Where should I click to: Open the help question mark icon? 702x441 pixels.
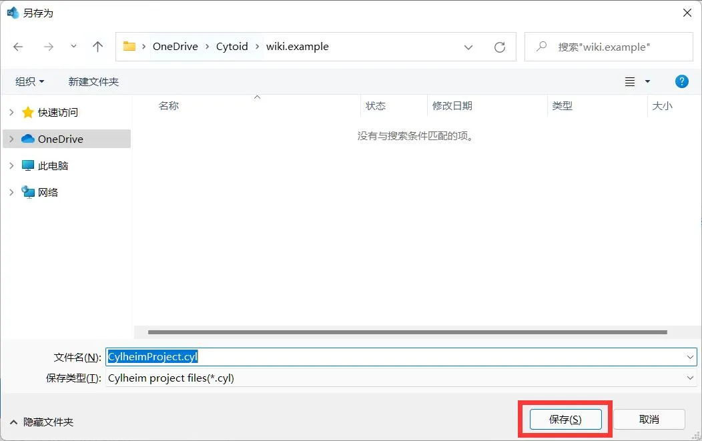[681, 81]
